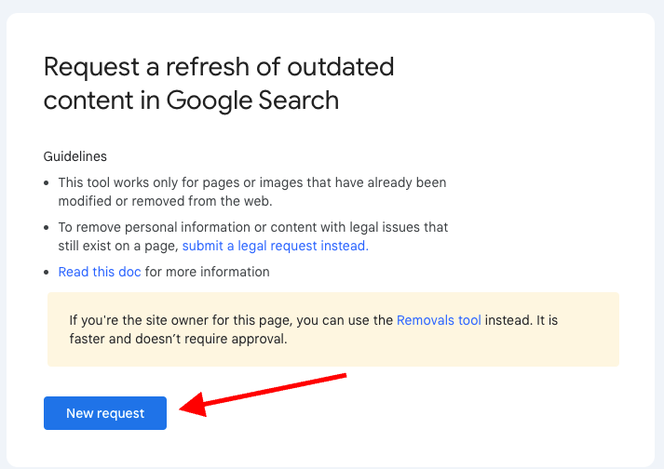The image size is (664, 469).
Task: Click the 'content in Google Search' heading line
Action: [x=191, y=100]
